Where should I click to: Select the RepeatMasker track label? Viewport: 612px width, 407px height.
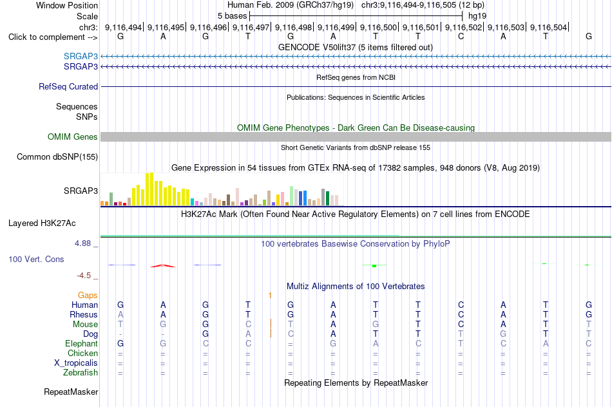(71, 392)
